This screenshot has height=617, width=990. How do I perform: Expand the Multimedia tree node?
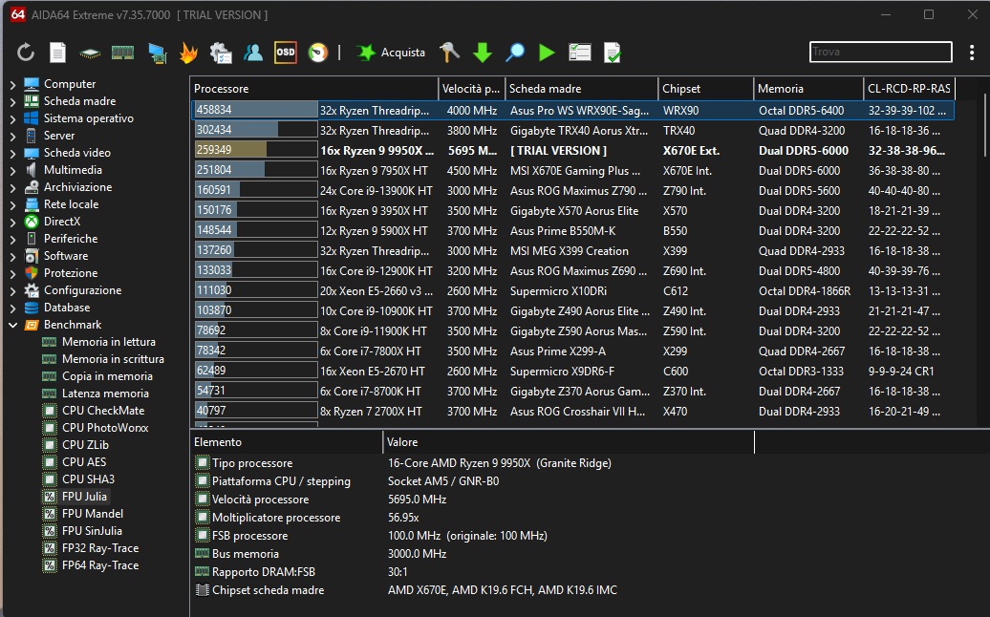pos(12,170)
